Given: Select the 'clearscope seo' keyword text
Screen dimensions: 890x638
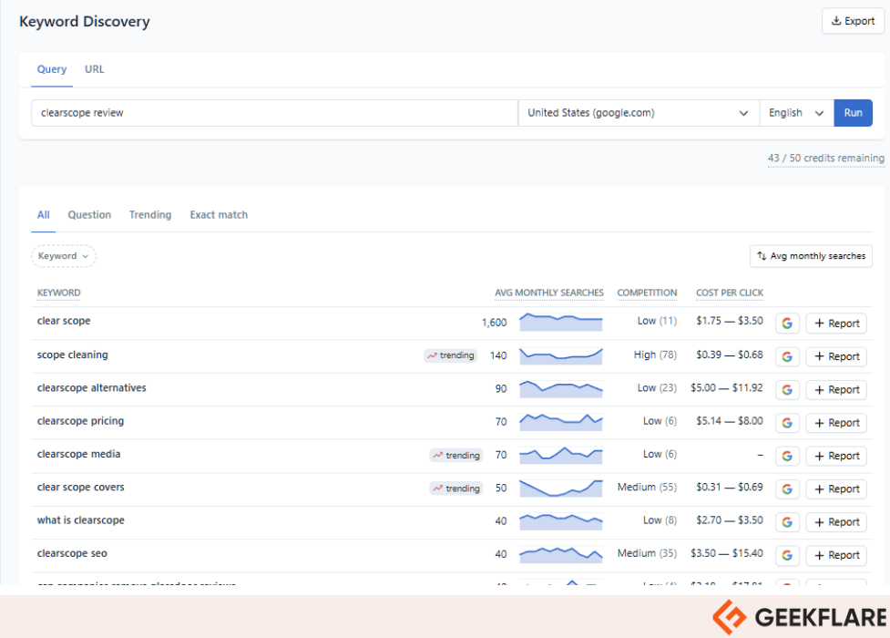Looking at the screenshot, I should point(72,553).
